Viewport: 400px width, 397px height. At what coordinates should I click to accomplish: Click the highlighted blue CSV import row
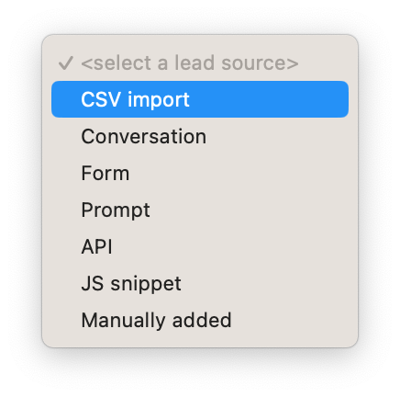tap(200, 99)
